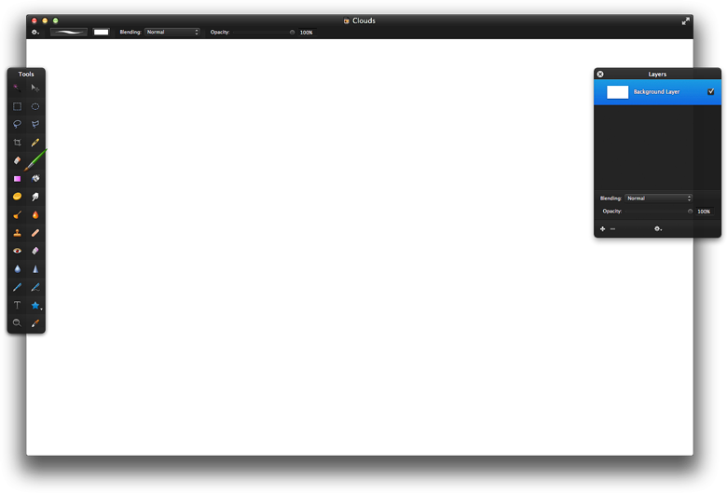The width and height of the screenshot is (727, 493).
Task: Select the Background Layer row
Action: (x=657, y=92)
